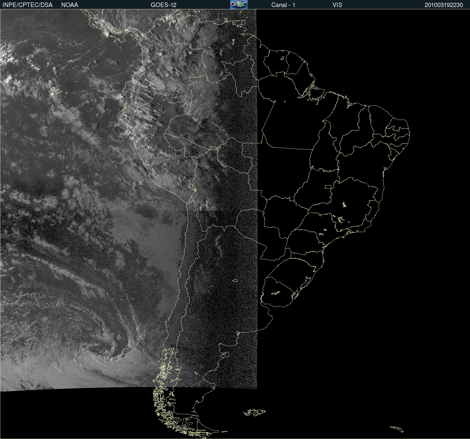Click the Canal - 1 label
The height and width of the screenshot is (439, 470).
pyautogui.click(x=283, y=5)
